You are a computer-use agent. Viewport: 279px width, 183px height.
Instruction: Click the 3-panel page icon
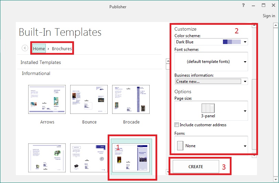(x=208, y=108)
